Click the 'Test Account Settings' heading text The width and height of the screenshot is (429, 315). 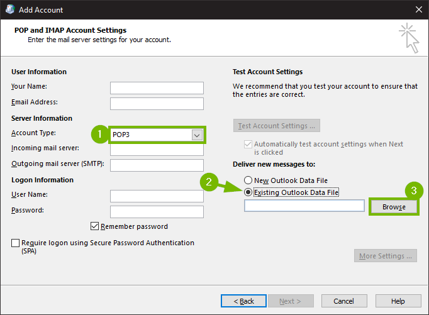click(x=267, y=72)
